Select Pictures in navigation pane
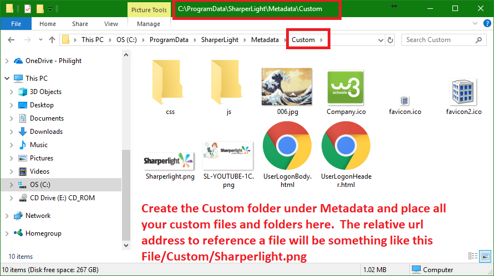This screenshot has height=276, width=494. tap(41, 158)
